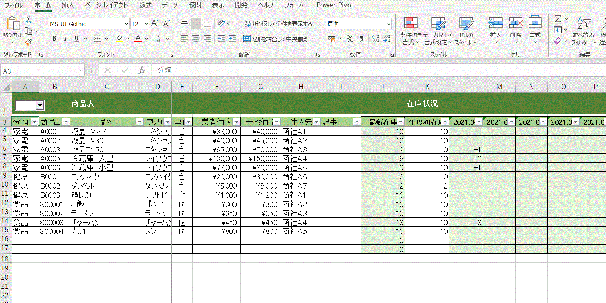606x303 pixels.
Task: Click the insert function fx icon
Action: (x=142, y=71)
